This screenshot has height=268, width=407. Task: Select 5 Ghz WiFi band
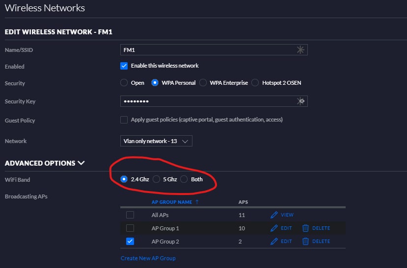point(156,179)
